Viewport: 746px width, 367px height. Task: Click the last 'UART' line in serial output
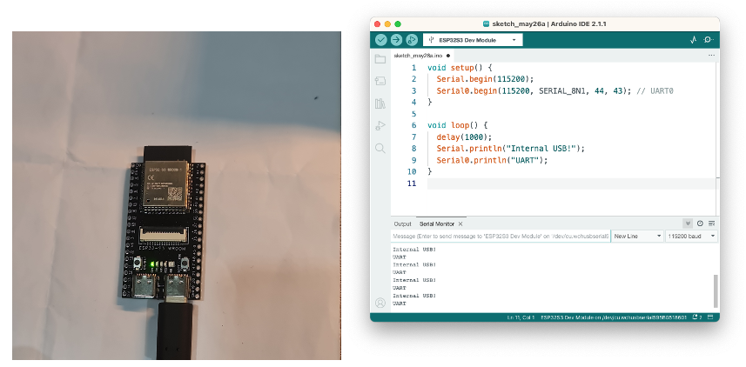pyautogui.click(x=400, y=304)
